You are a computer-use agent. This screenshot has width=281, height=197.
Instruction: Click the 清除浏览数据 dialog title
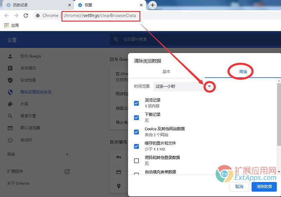[x=147, y=61]
